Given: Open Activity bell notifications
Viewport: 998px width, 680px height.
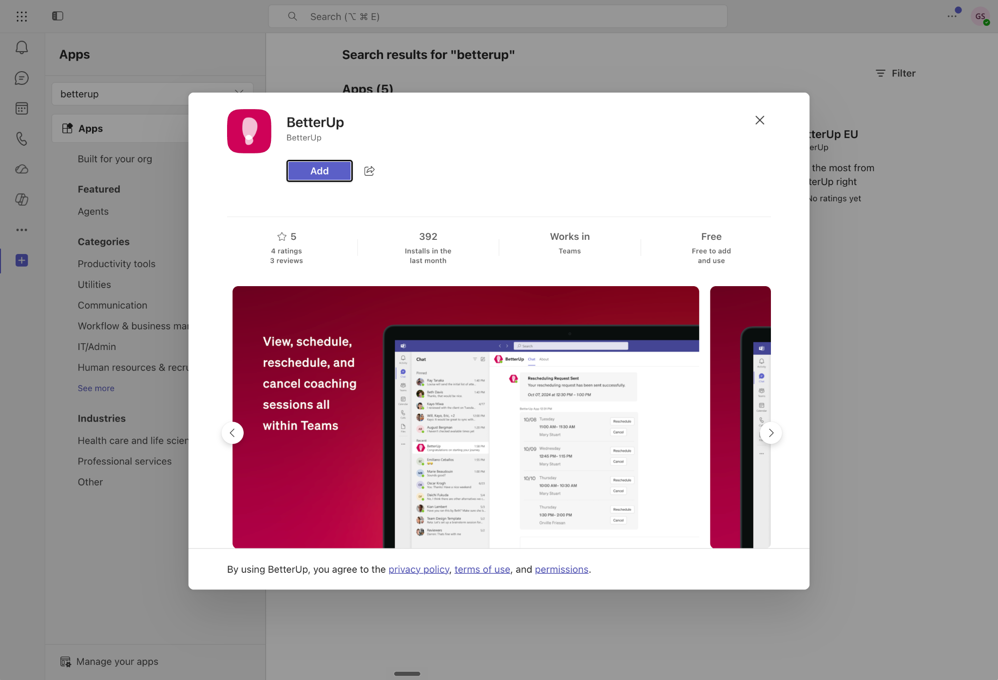Looking at the screenshot, I should pos(21,47).
